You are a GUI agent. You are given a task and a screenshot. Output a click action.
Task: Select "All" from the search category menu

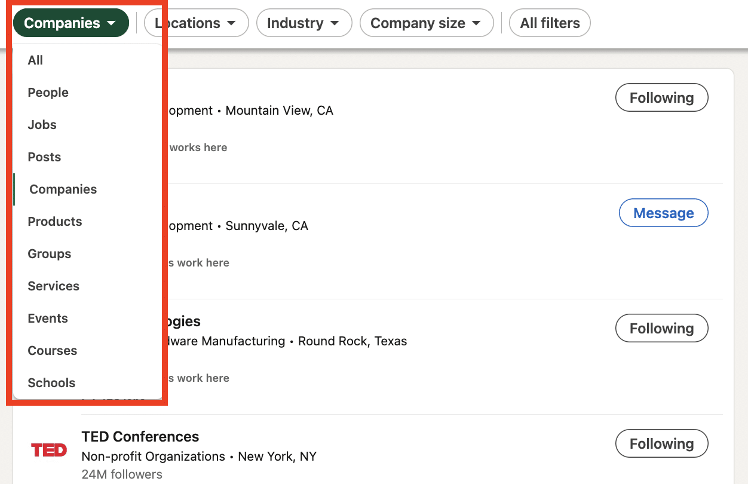[x=35, y=60]
